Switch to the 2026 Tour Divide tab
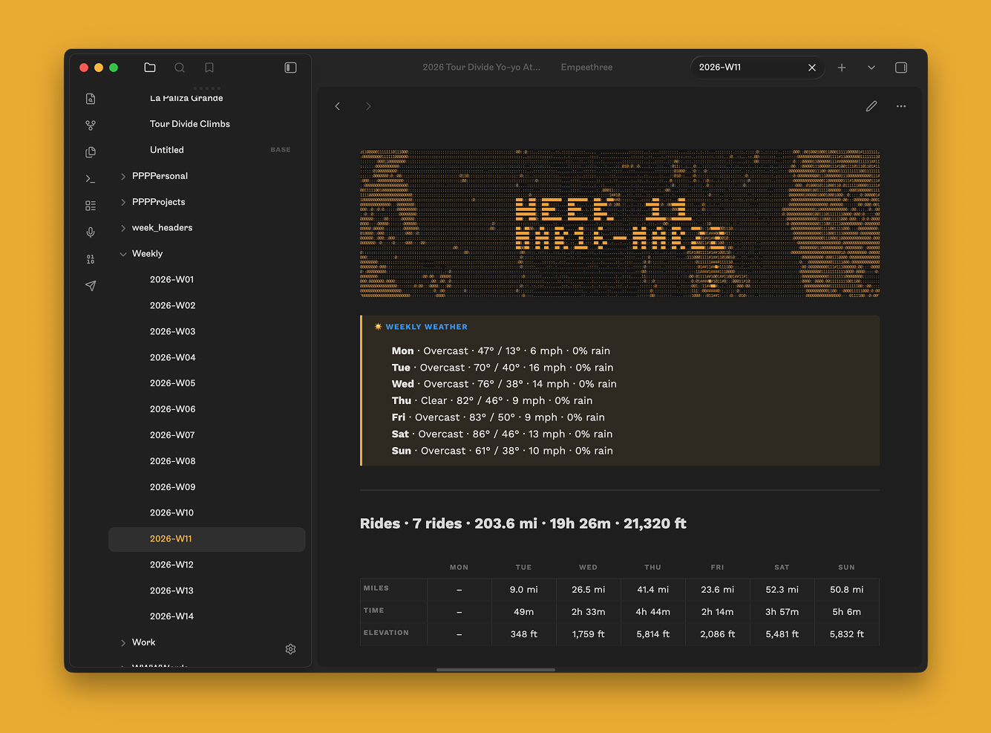The image size is (991, 733). tap(481, 68)
